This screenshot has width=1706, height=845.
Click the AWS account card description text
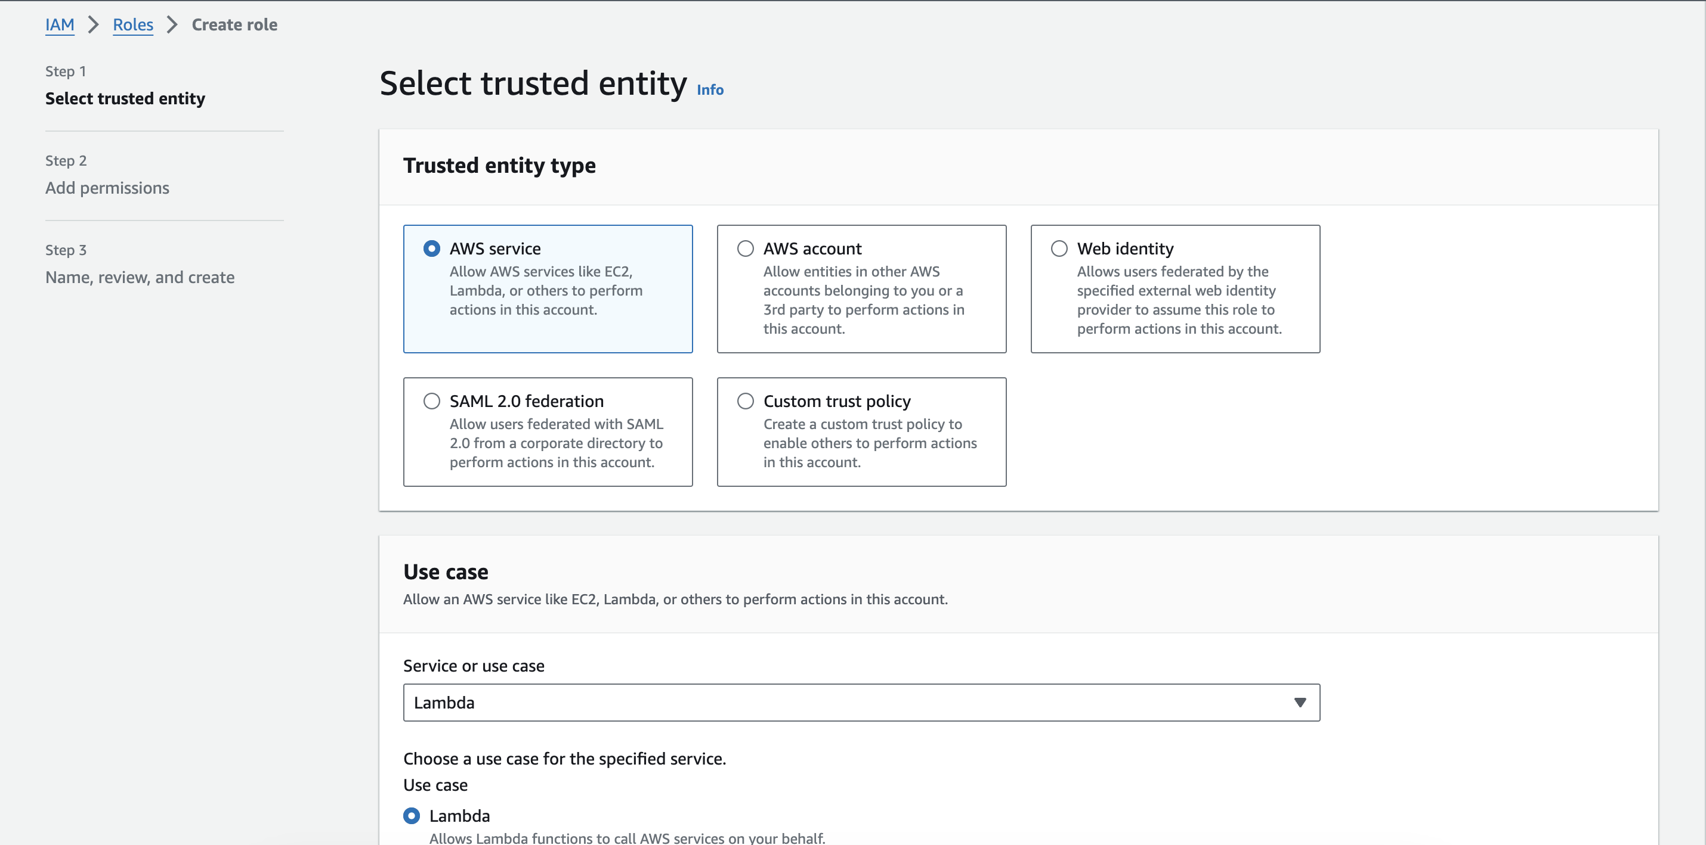coord(864,300)
